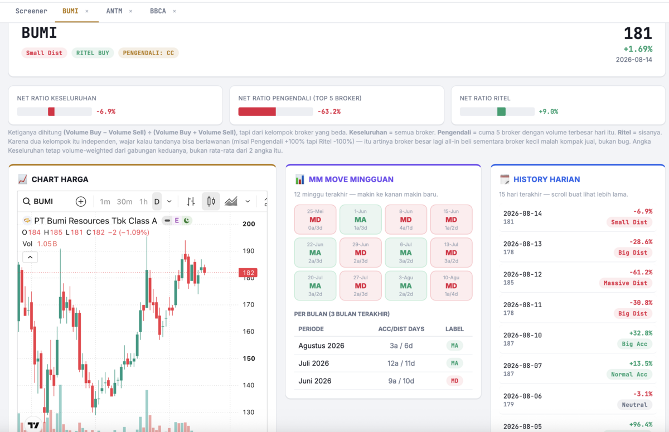Click the MM Move Mingguan bar chart icon
The width and height of the screenshot is (669, 432).
point(299,179)
